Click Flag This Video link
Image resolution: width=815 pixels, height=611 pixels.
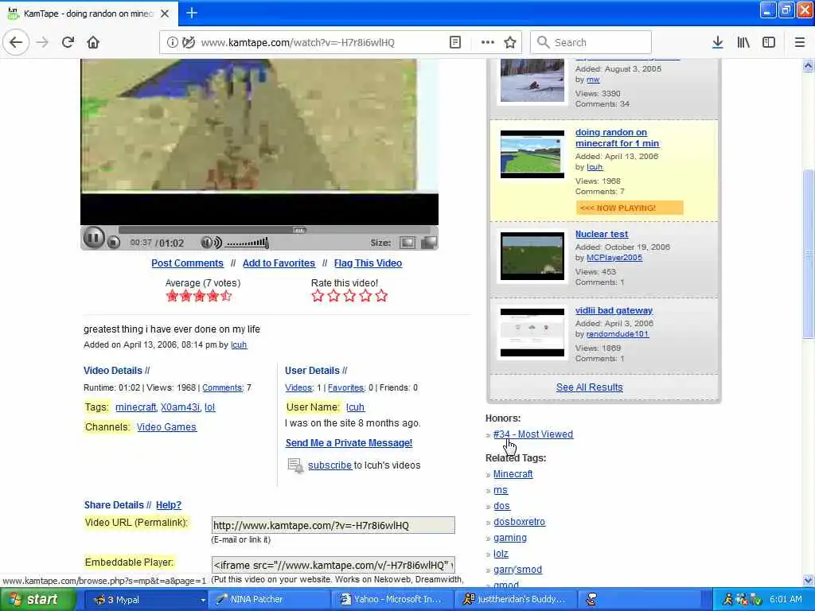point(368,263)
